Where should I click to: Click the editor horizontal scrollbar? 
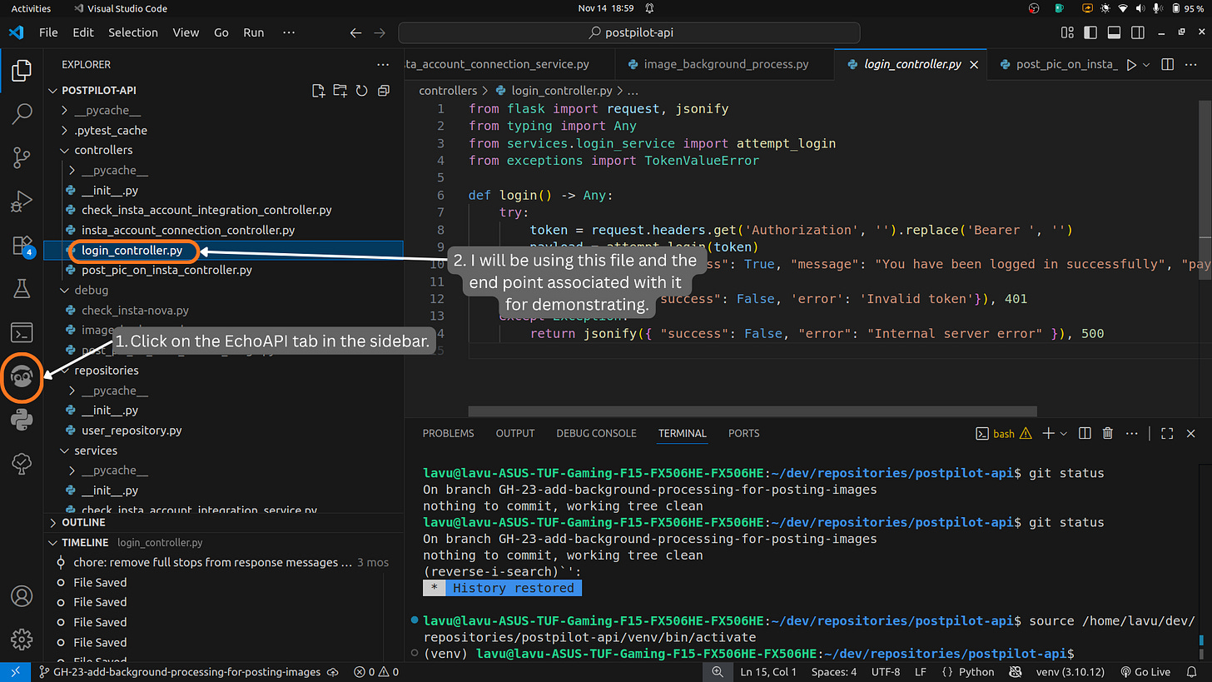[x=753, y=411]
